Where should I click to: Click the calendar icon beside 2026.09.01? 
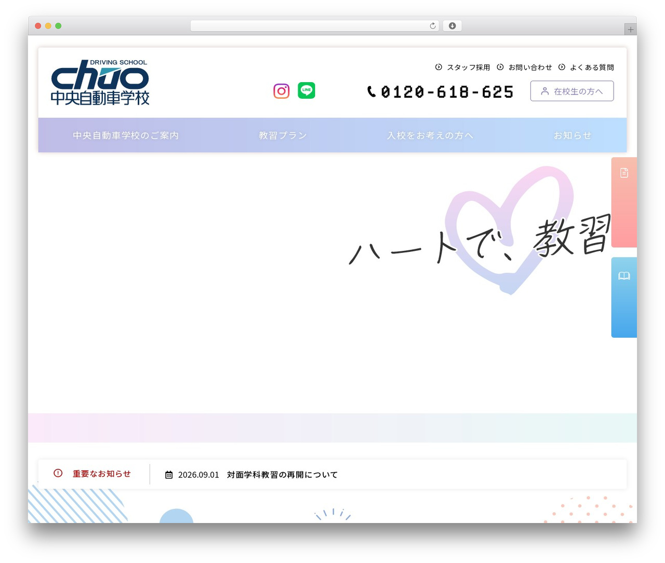tap(169, 475)
